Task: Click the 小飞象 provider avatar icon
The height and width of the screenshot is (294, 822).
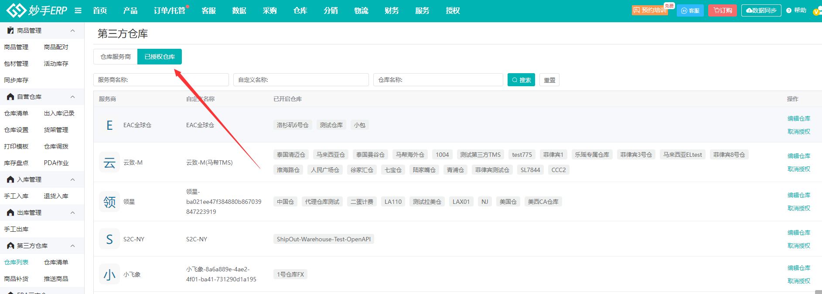Action: [x=109, y=274]
